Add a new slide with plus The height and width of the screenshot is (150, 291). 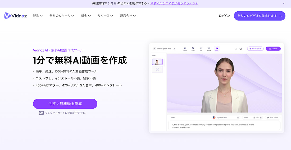coord(157,69)
